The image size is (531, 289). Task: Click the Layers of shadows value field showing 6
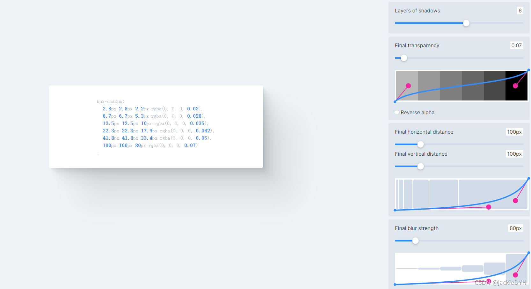click(520, 11)
